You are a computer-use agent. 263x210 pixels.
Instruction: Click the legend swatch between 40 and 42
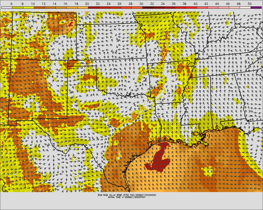click(x=202, y=7)
